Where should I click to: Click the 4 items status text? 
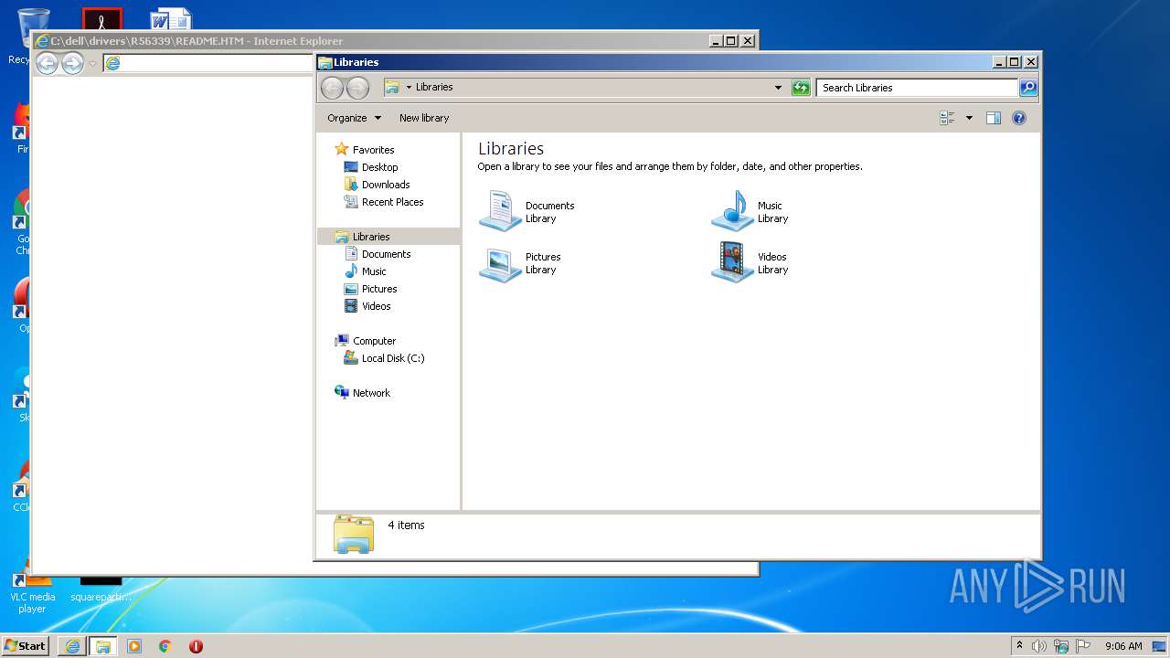pos(406,525)
